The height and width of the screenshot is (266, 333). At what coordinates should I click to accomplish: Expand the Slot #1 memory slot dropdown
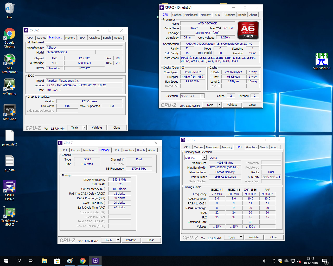tap(204, 158)
